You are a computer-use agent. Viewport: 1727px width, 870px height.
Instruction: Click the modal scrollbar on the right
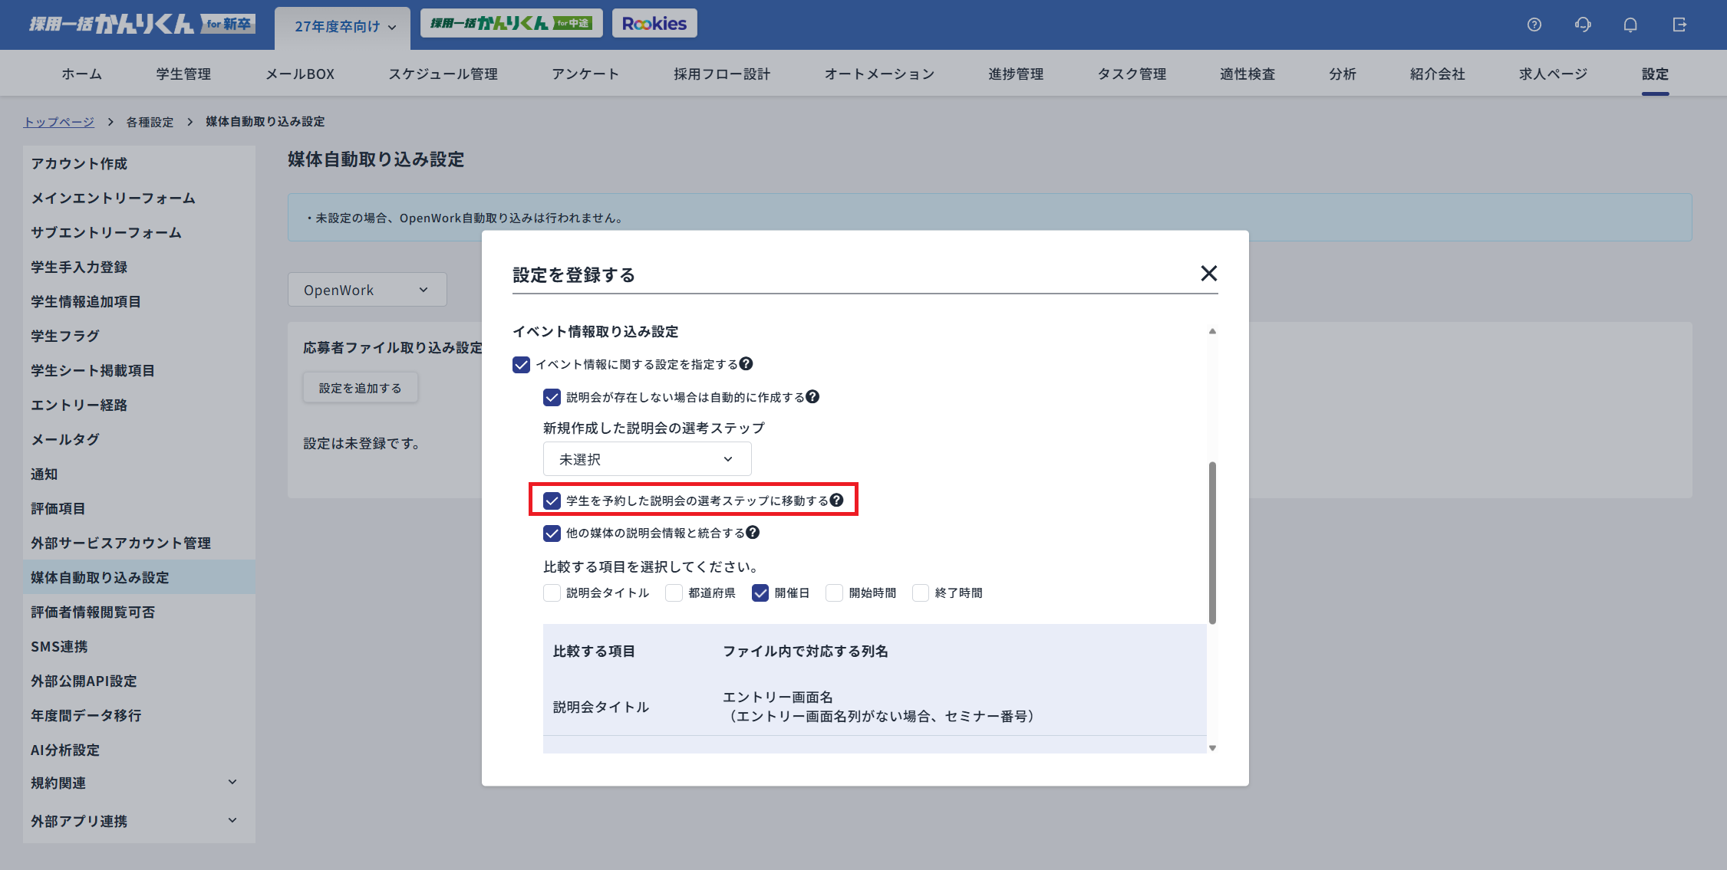[1213, 537]
